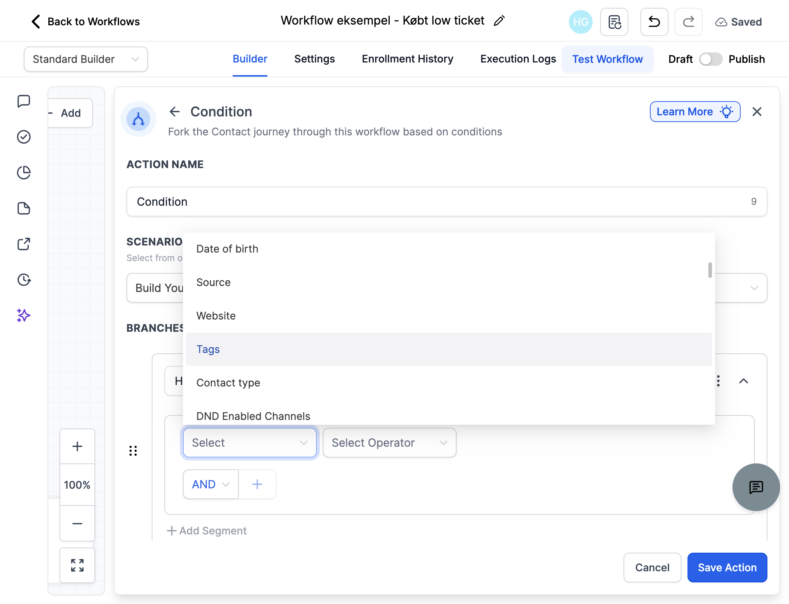Undo the last change

pyautogui.click(x=654, y=22)
